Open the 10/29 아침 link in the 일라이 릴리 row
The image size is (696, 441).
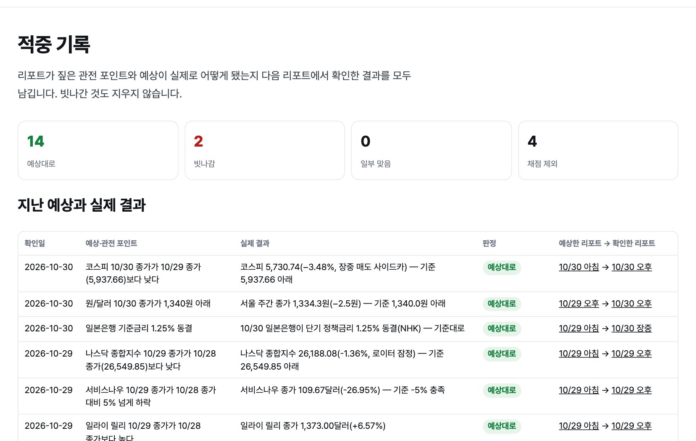pyautogui.click(x=579, y=426)
